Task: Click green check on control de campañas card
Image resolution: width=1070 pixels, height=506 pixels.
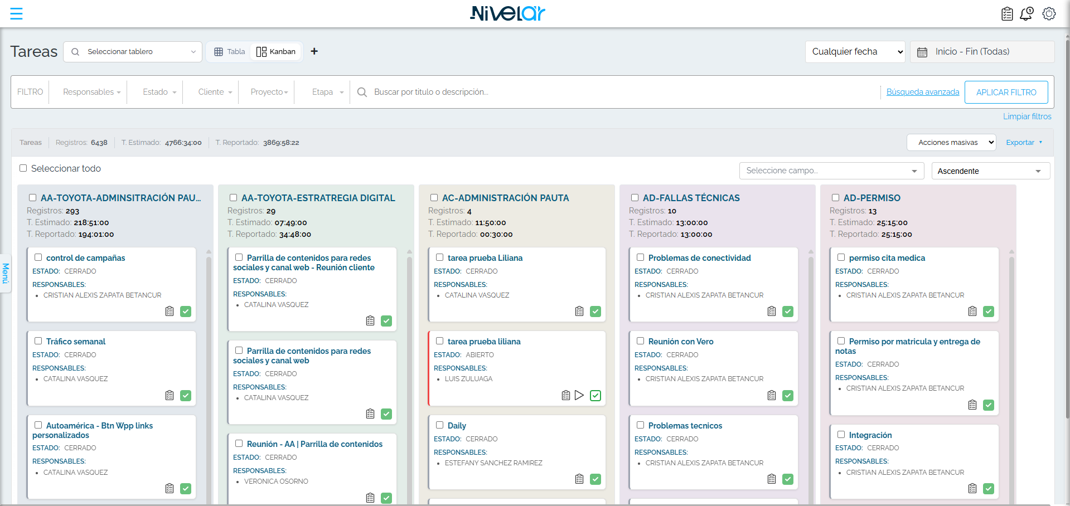Action: (x=186, y=312)
